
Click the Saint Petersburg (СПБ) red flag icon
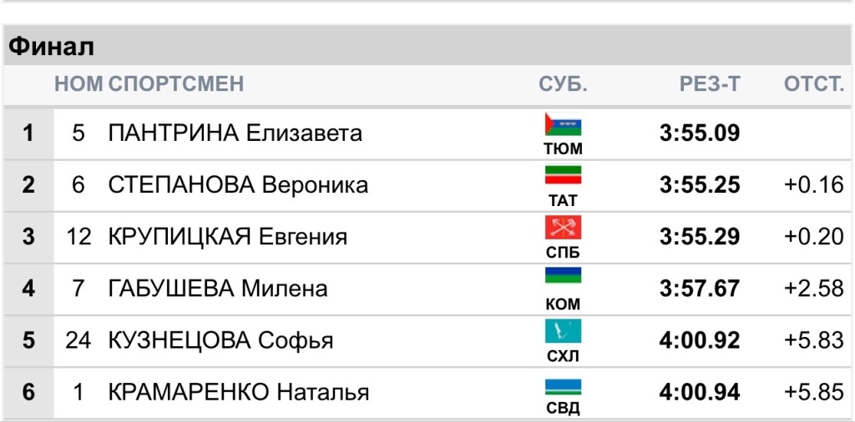(x=563, y=228)
